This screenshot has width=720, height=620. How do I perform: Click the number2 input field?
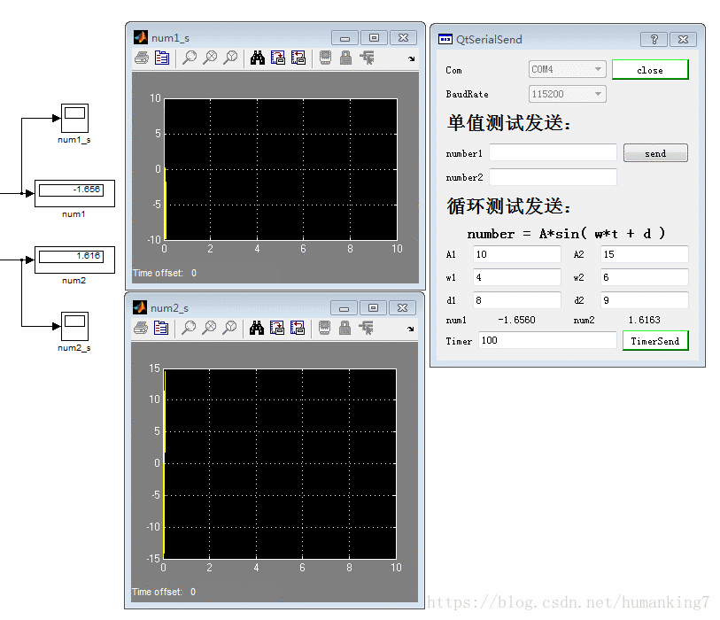click(x=553, y=177)
